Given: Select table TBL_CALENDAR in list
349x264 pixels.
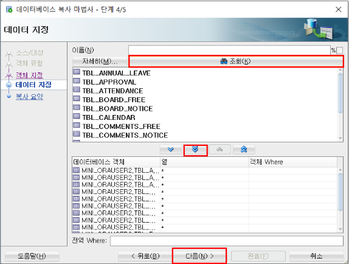Looking at the screenshot, I should click(x=109, y=117).
